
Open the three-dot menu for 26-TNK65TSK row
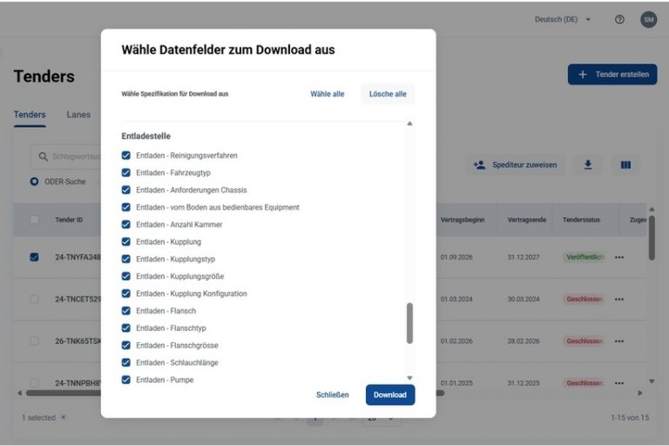pyautogui.click(x=619, y=341)
